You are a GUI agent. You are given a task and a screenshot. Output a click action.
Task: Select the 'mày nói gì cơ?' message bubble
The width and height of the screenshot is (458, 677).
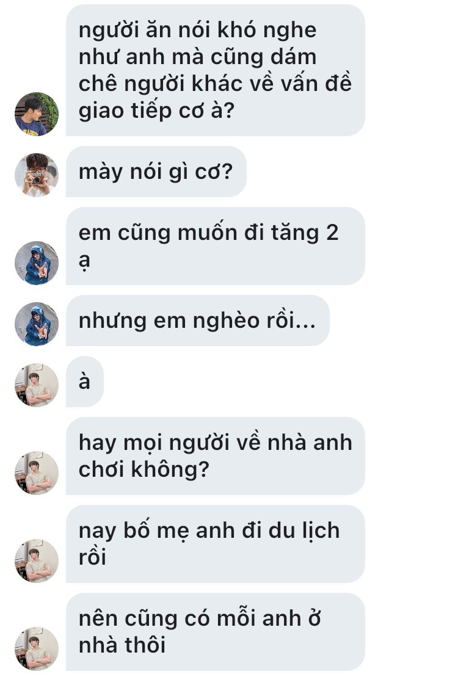pyautogui.click(x=156, y=172)
